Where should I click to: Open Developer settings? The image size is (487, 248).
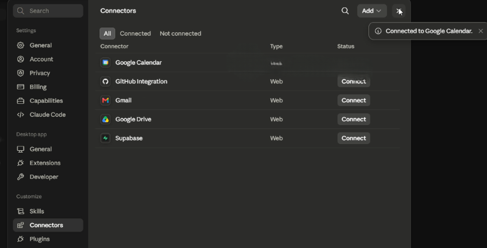pos(48,177)
